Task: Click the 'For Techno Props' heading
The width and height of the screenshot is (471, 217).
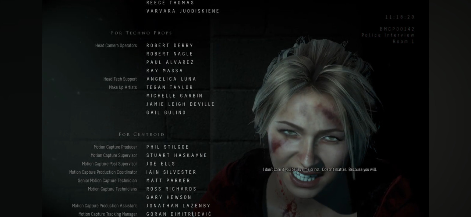Action: [142, 33]
